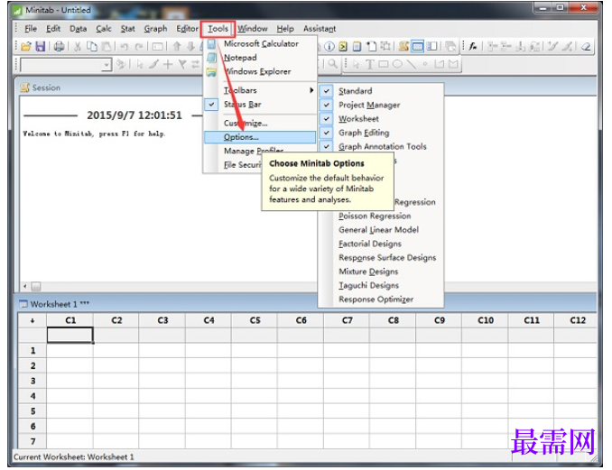612x470 pixels.
Task: Click the Assign Formula fx icon
Action: pyautogui.click(x=473, y=46)
